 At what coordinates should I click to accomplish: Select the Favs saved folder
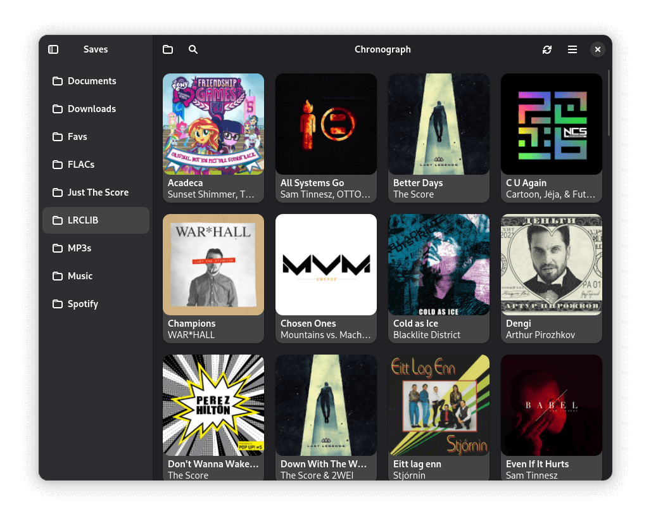tap(96, 137)
